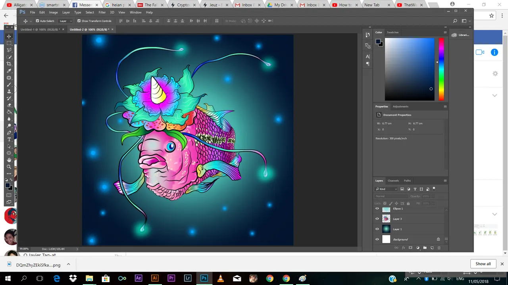Toggle lock transparent pixels

385,203
